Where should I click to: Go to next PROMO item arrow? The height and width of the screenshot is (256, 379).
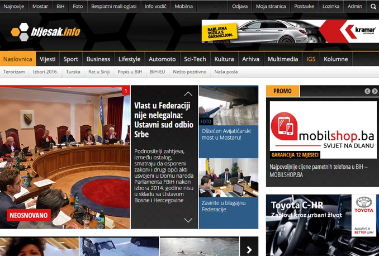pyautogui.click(x=375, y=91)
